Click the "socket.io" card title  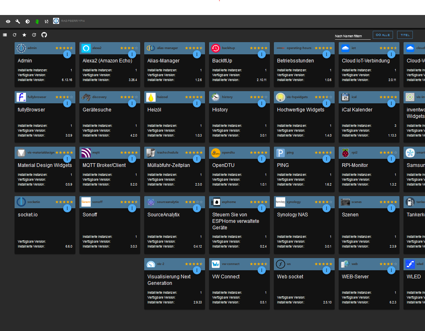[28, 215]
